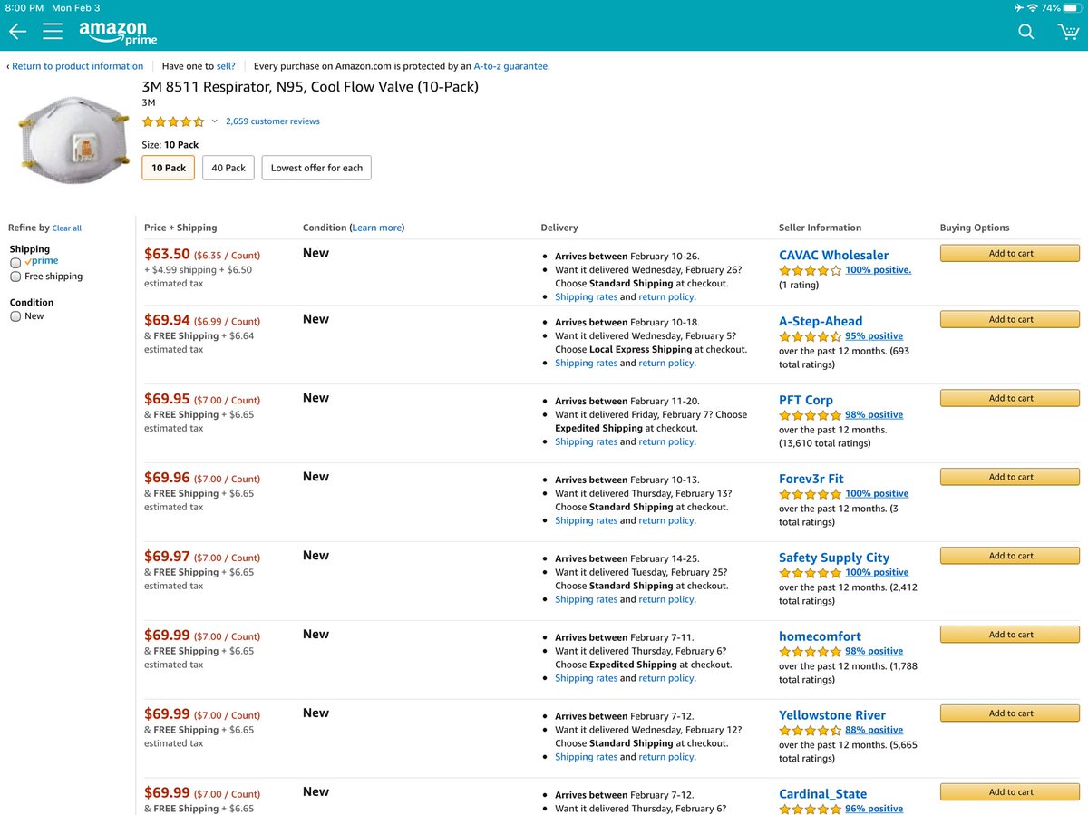View CAVAC Wholesaler 100% positive feedback
Image resolution: width=1088 pixels, height=815 pixels.
coord(878,270)
